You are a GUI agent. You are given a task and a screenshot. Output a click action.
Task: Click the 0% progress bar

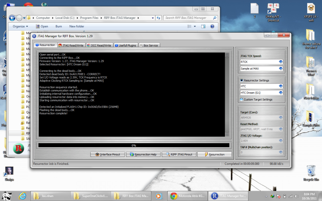click(134, 145)
